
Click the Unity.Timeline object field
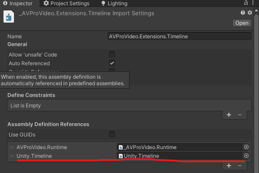pyautogui.click(x=180, y=156)
